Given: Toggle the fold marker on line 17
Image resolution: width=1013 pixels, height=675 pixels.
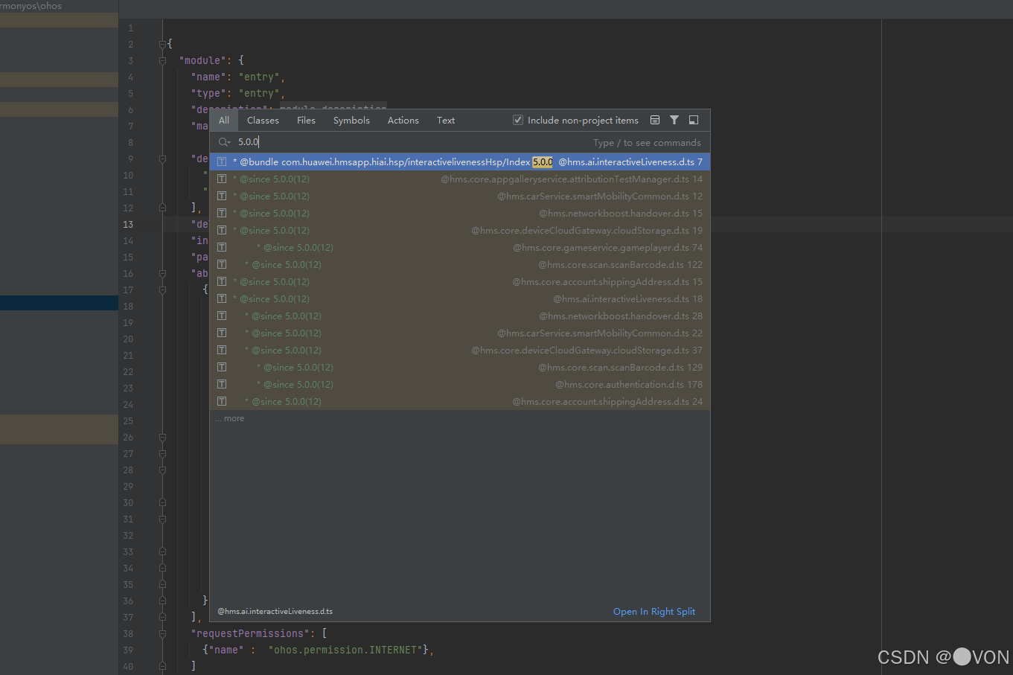Looking at the screenshot, I should tap(162, 290).
